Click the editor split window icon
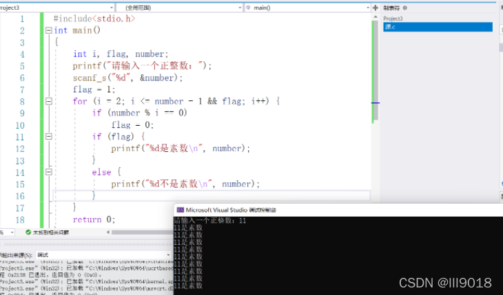Image resolution: width=503 pixels, height=295 pixels. 376,8
